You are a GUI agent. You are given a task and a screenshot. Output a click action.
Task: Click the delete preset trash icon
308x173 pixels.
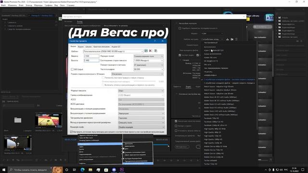pos(236,39)
